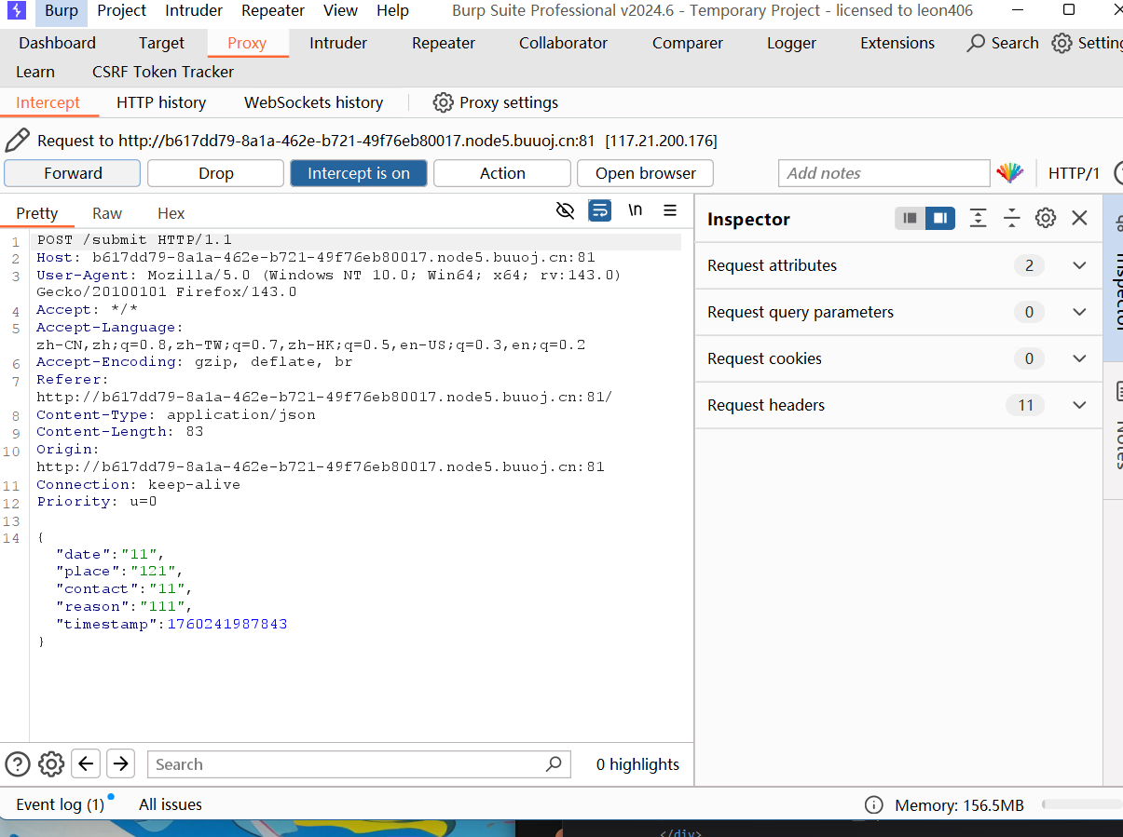The width and height of the screenshot is (1123, 837).
Task: Open the editor hamburger menu icon
Action: tap(670, 210)
